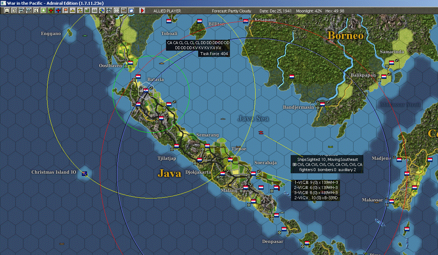Select ship marker north of Semarang at sea
Image resolution: width=438 pixels, height=255 pixels.
pyautogui.click(x=223, y=119)
